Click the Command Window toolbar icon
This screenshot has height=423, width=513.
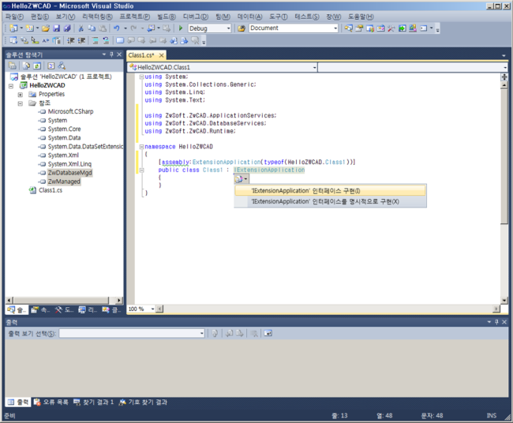(423, 28)
